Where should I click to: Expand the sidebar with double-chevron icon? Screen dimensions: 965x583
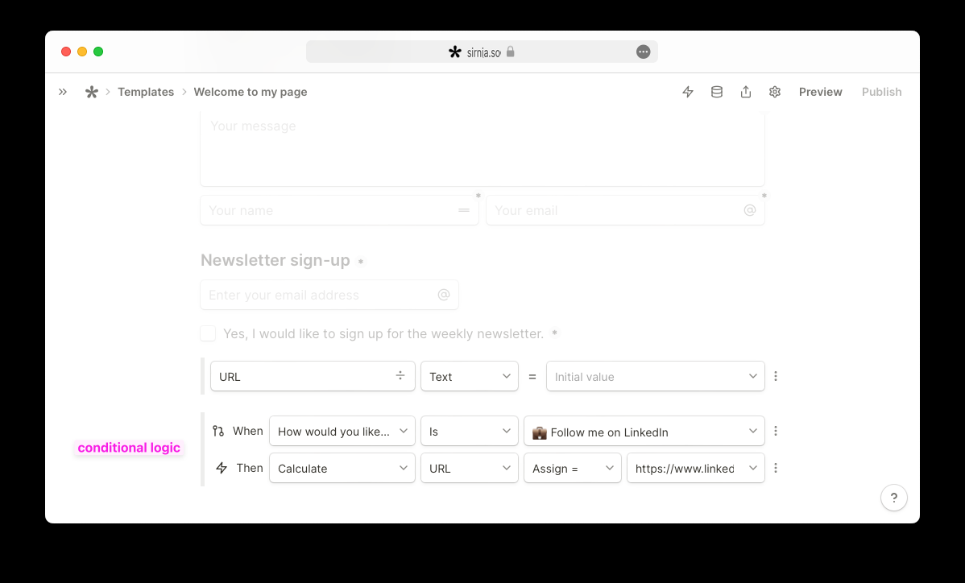coord(63,92)
